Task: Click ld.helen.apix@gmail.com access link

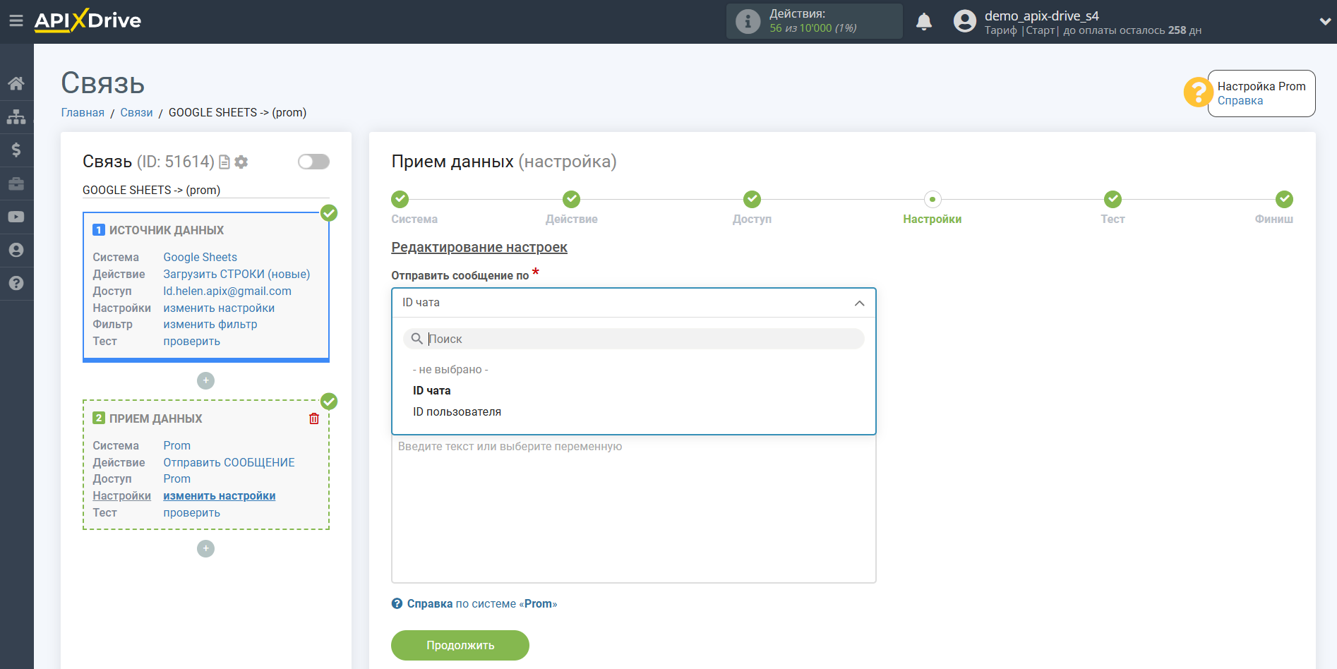Action: pos(227,291)
